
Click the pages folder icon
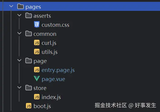[x=20, y=6]
